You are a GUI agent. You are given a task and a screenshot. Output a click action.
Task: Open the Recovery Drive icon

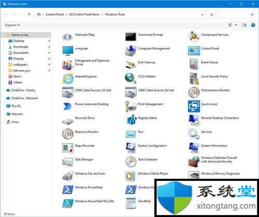67,121
